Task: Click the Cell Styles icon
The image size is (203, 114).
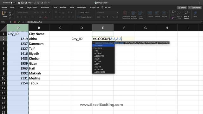Action: pyautogui.click(x=140, y=13)
